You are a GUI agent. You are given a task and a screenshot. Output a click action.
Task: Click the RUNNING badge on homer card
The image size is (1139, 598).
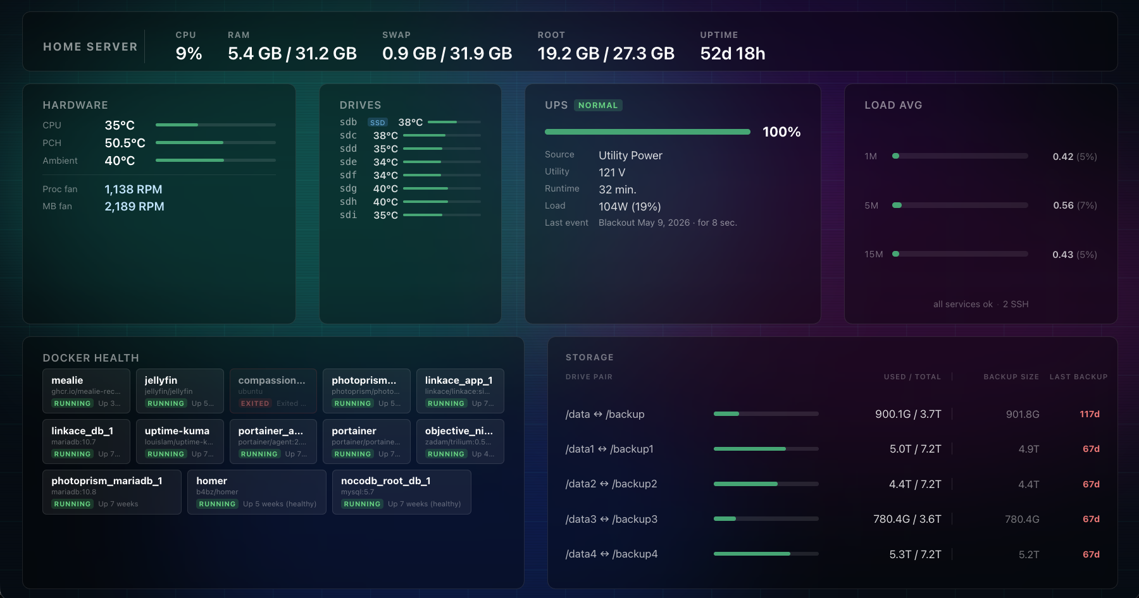click(x=217, y=504)
